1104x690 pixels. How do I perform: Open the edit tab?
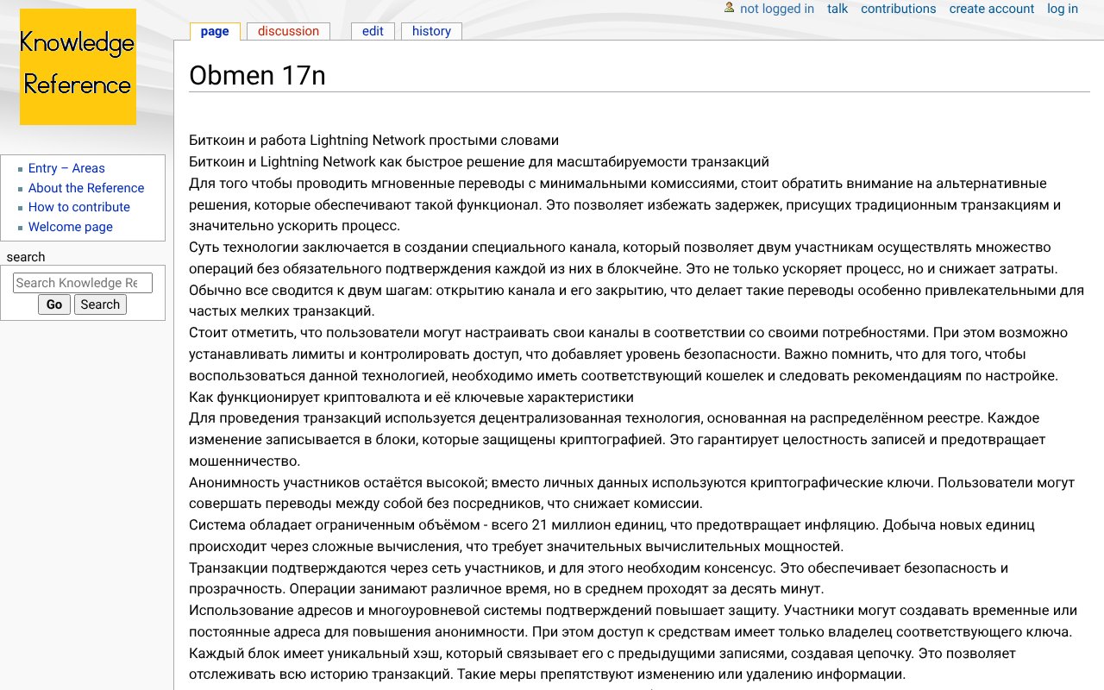[x=372, y=31]
